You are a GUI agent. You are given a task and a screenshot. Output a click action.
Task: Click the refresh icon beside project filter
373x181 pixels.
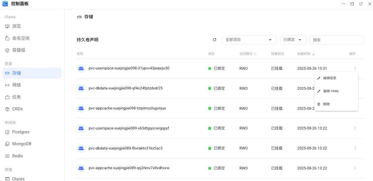(x=215, y=40)
